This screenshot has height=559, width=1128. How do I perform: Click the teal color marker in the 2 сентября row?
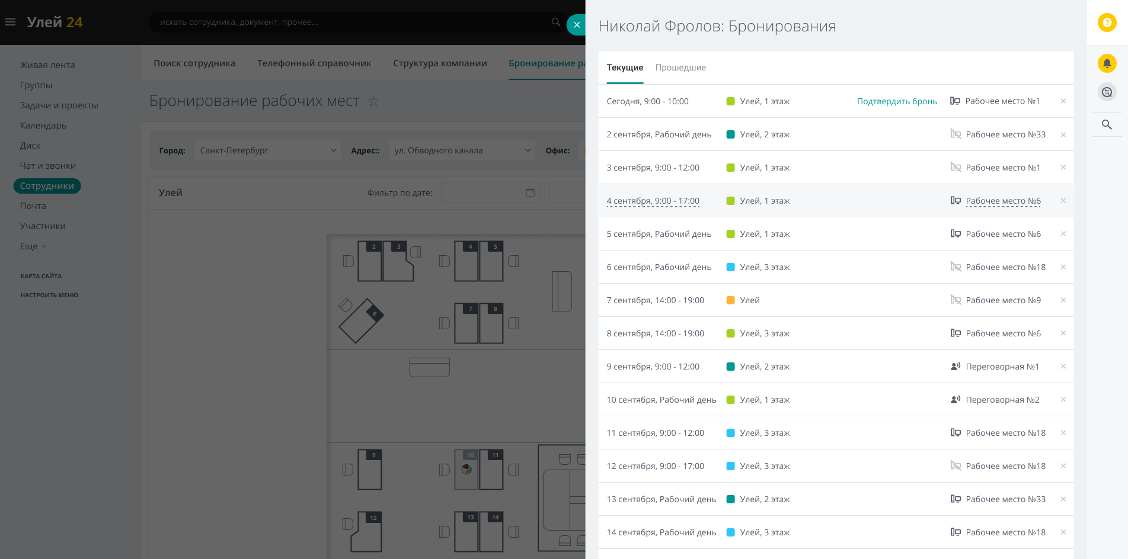730,134
